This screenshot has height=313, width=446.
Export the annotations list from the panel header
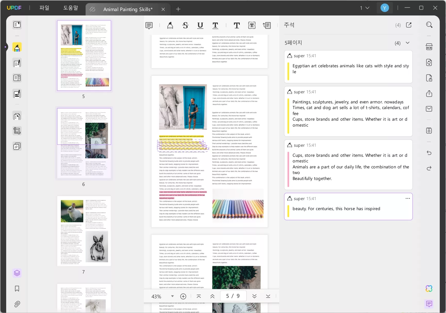point(409,25)
